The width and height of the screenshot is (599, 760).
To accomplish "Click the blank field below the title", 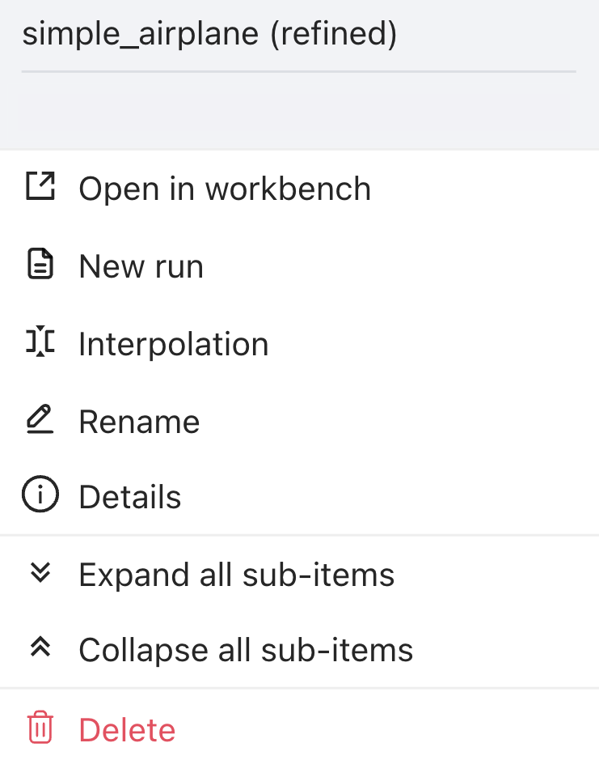I will (x=294, y=112).
